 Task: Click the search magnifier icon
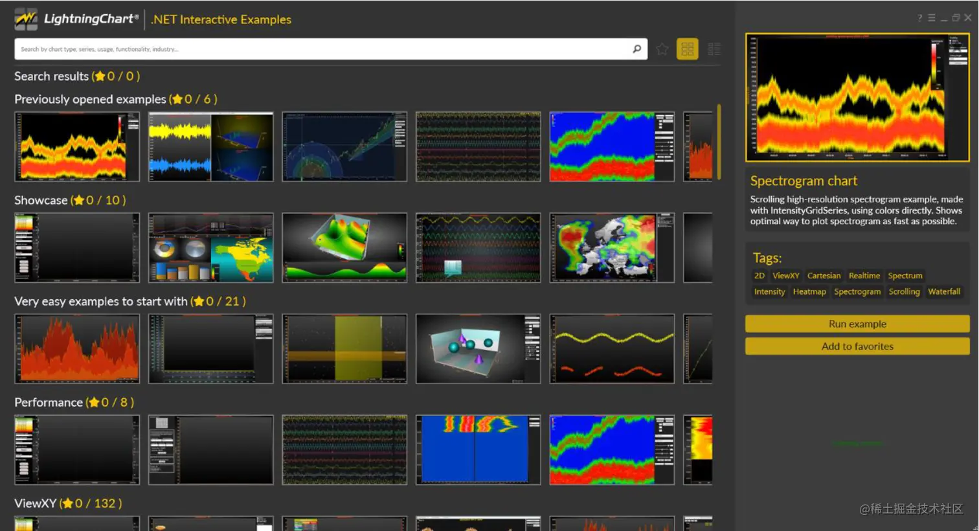coord(637,49)
